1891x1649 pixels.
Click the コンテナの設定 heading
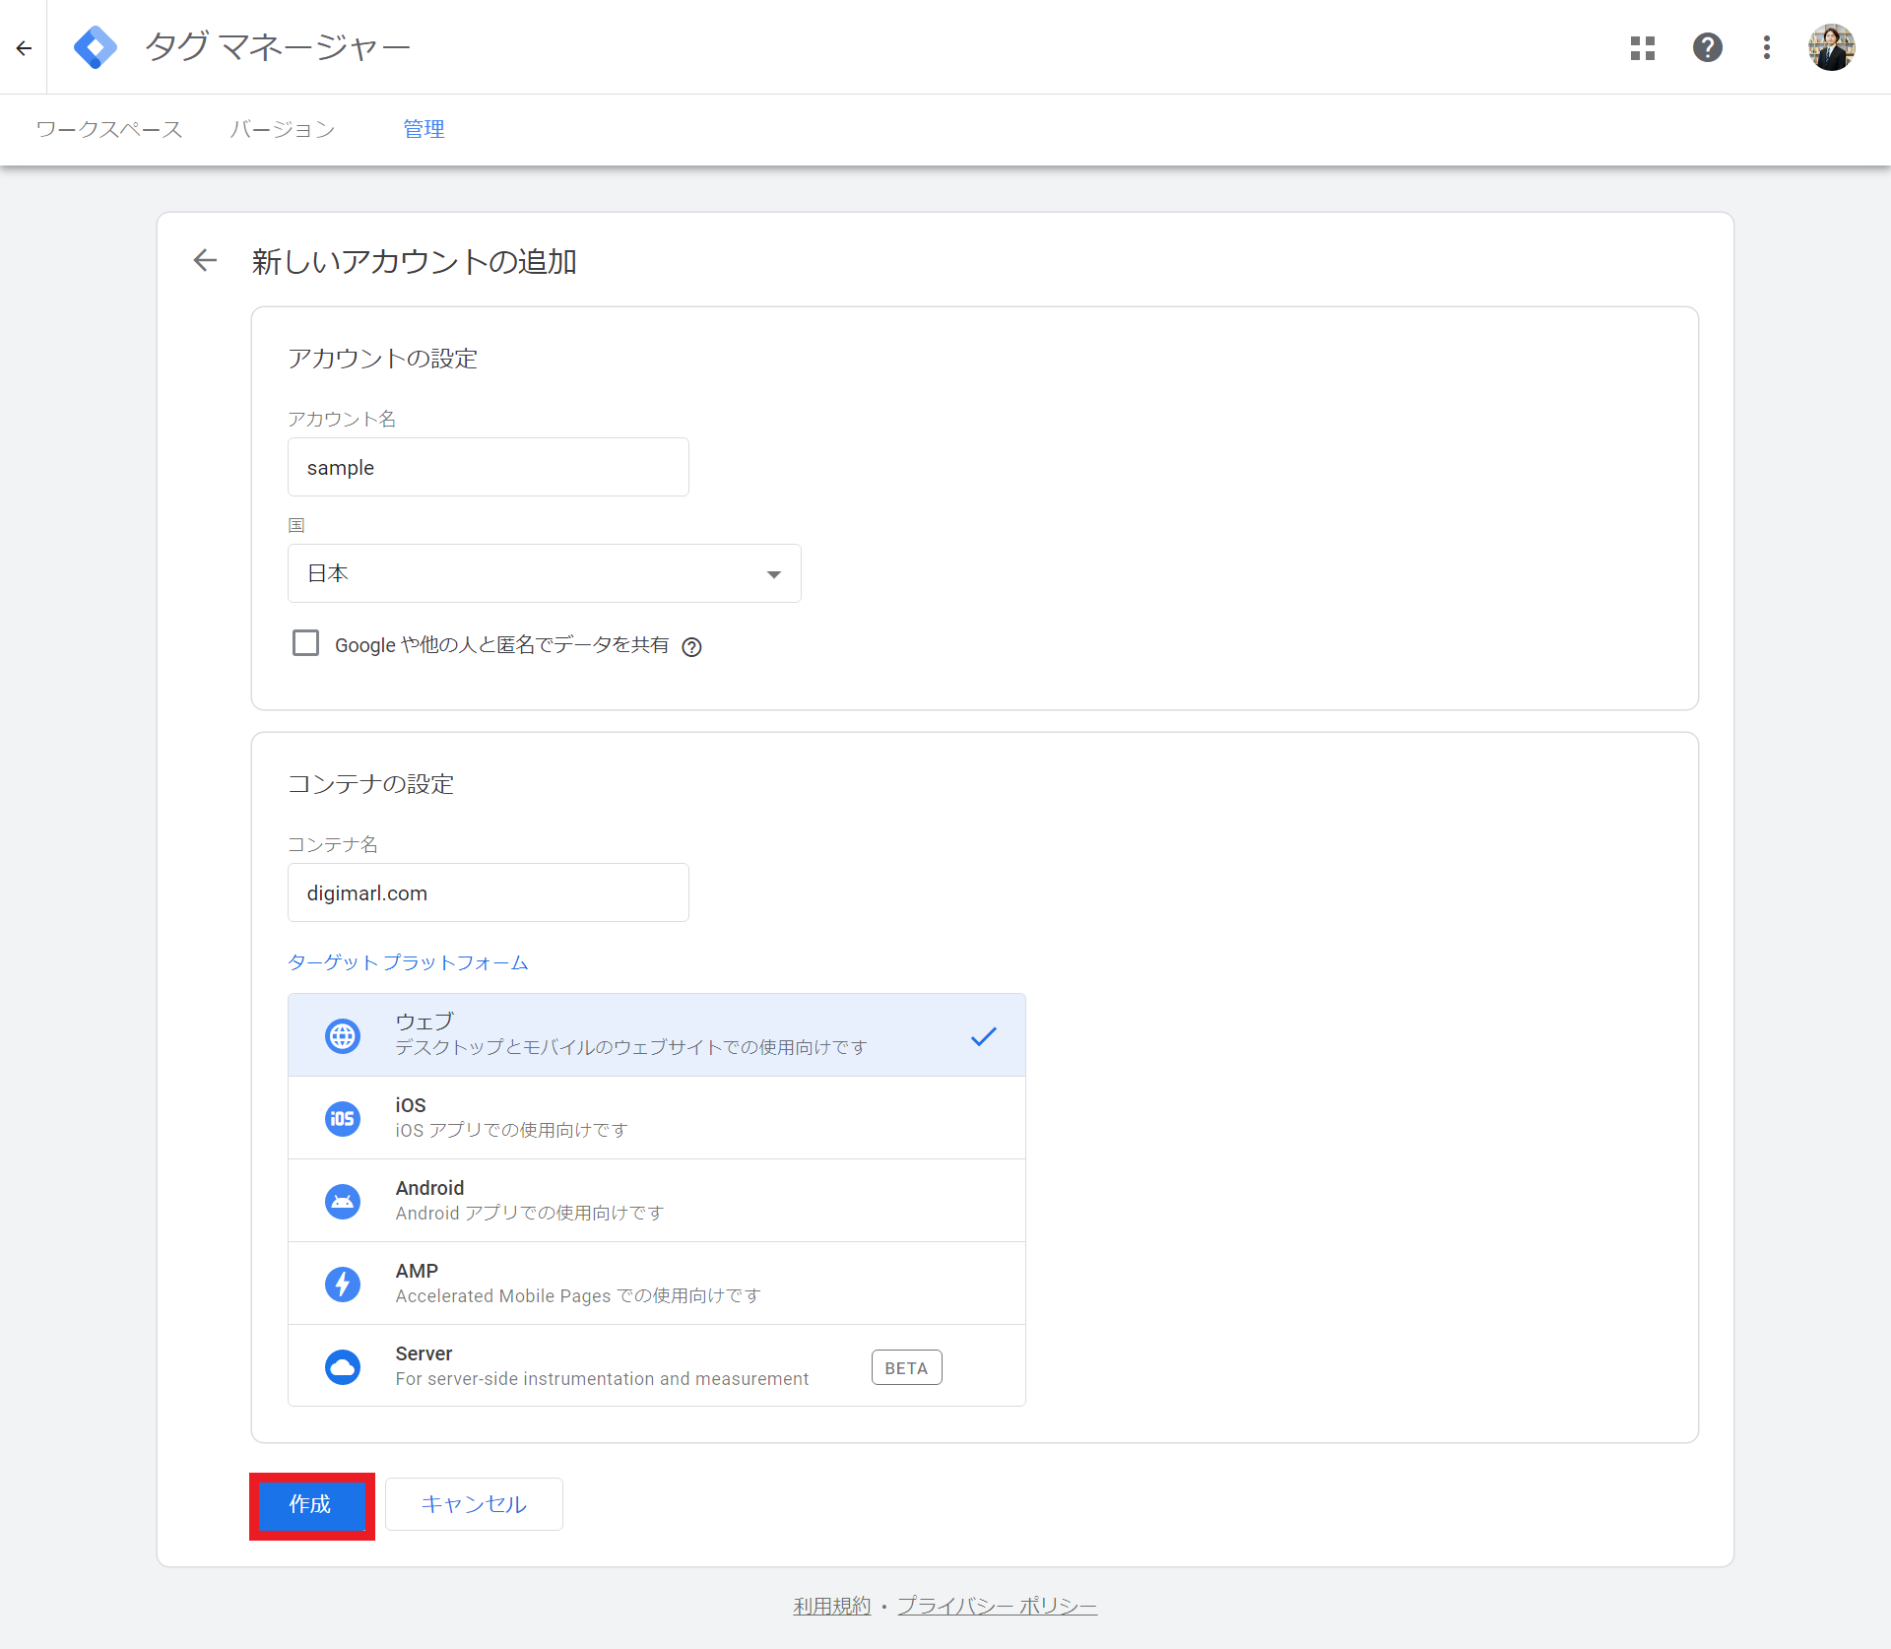tap(370, 784)
